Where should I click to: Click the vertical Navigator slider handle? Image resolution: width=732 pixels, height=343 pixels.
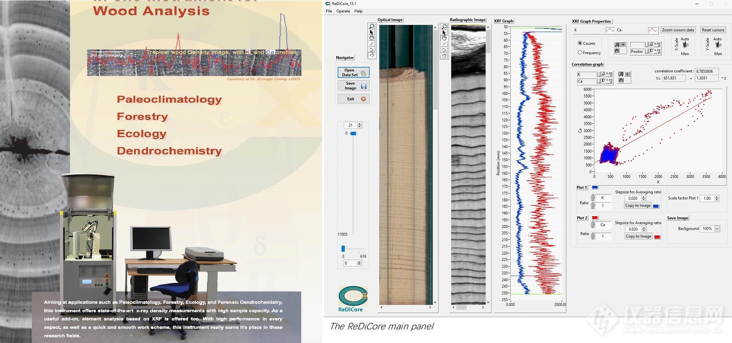click(x=353, y=134)
